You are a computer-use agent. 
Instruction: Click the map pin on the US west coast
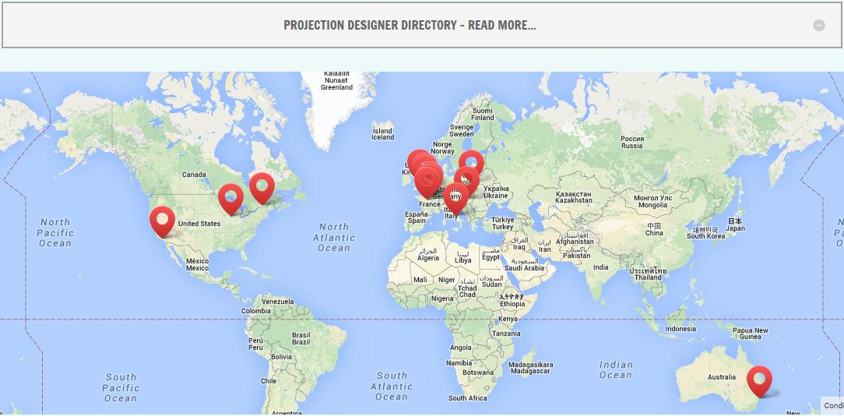(x=162, y=222)
